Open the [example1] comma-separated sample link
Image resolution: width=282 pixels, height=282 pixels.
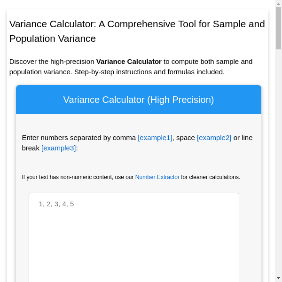pyautogui.click(x=155, y=138)
